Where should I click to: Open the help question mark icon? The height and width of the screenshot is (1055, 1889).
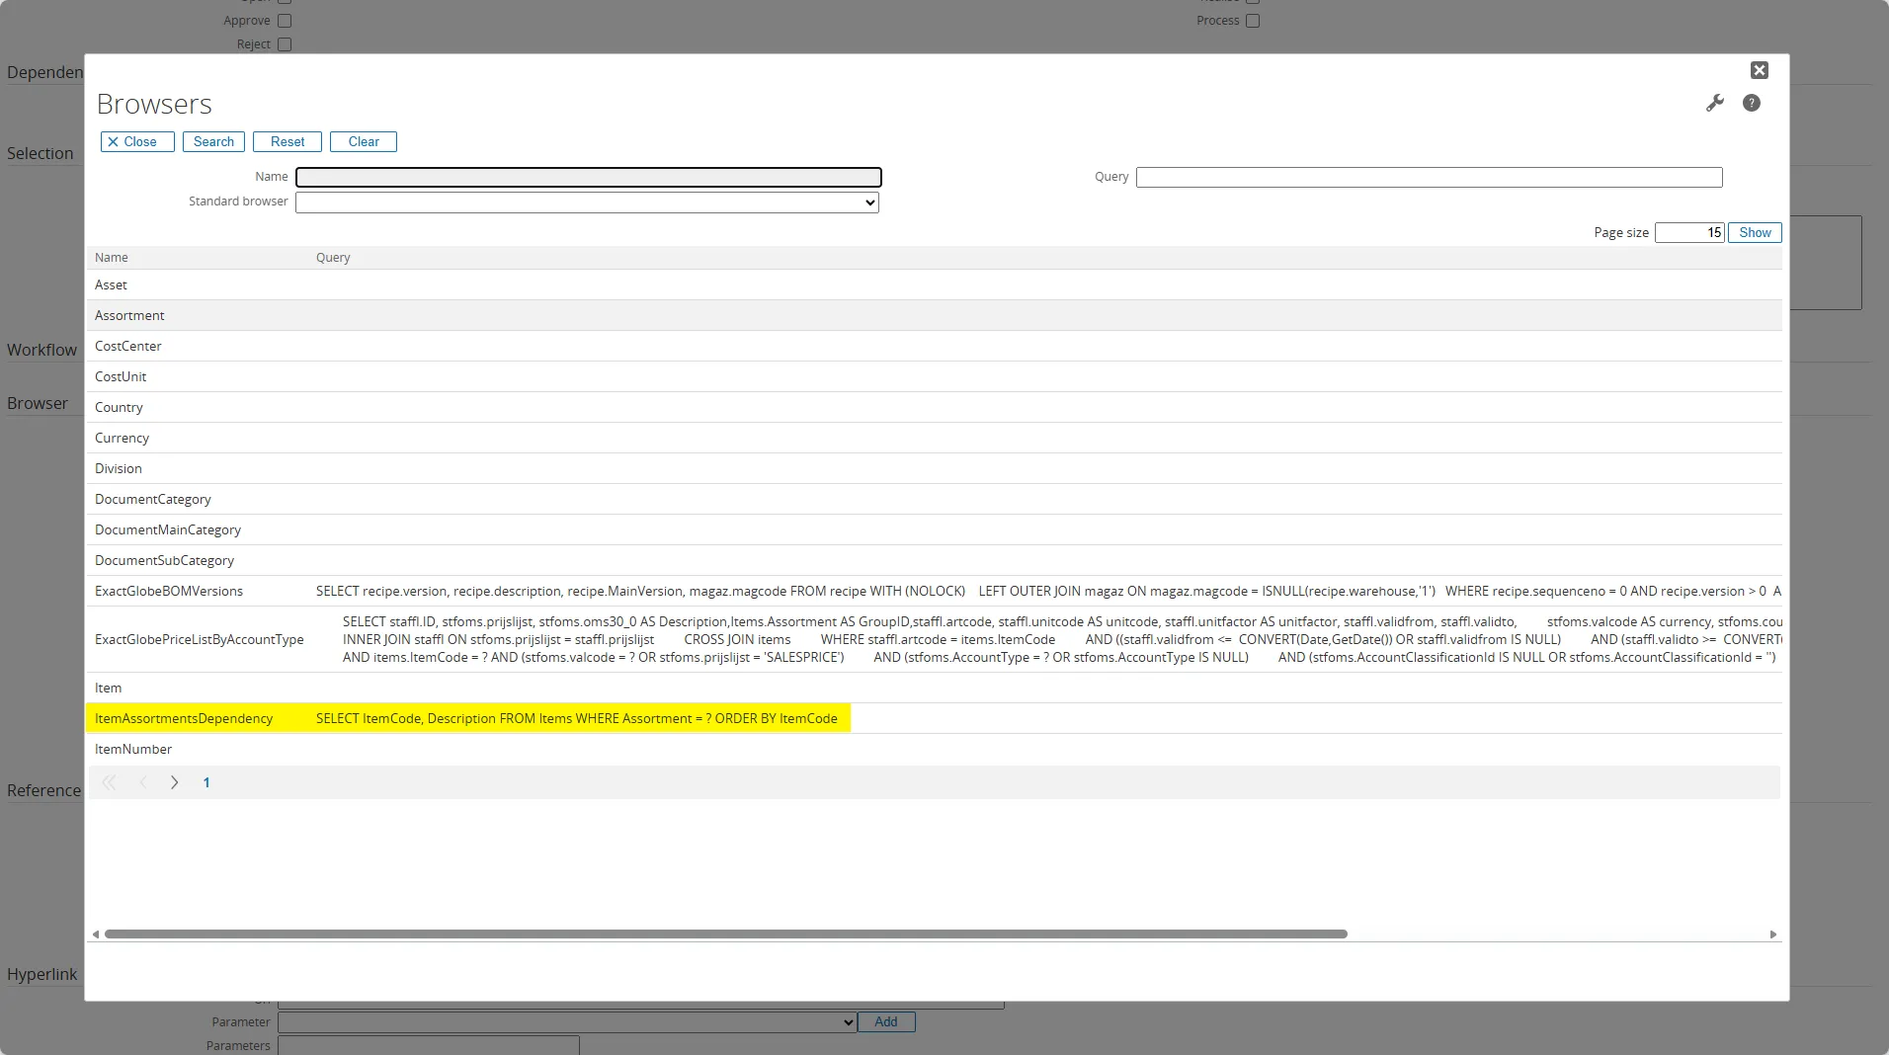1752,103
